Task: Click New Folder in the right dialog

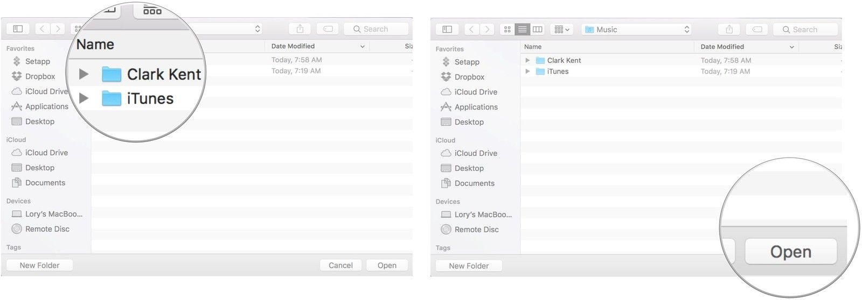Action: pyautogui.click(x=469, y=266)
